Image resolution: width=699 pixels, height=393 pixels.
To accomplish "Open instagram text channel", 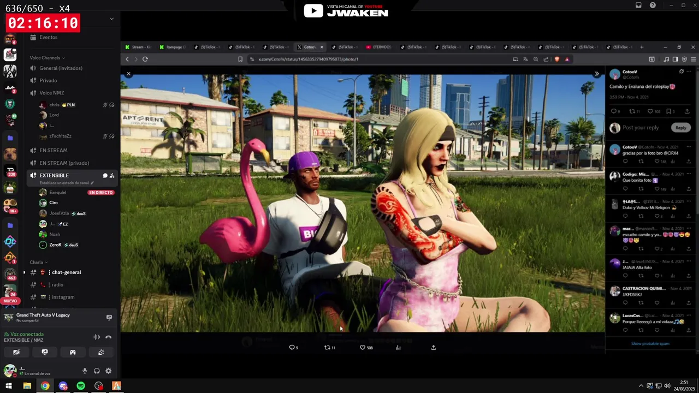I will [73, 297].
